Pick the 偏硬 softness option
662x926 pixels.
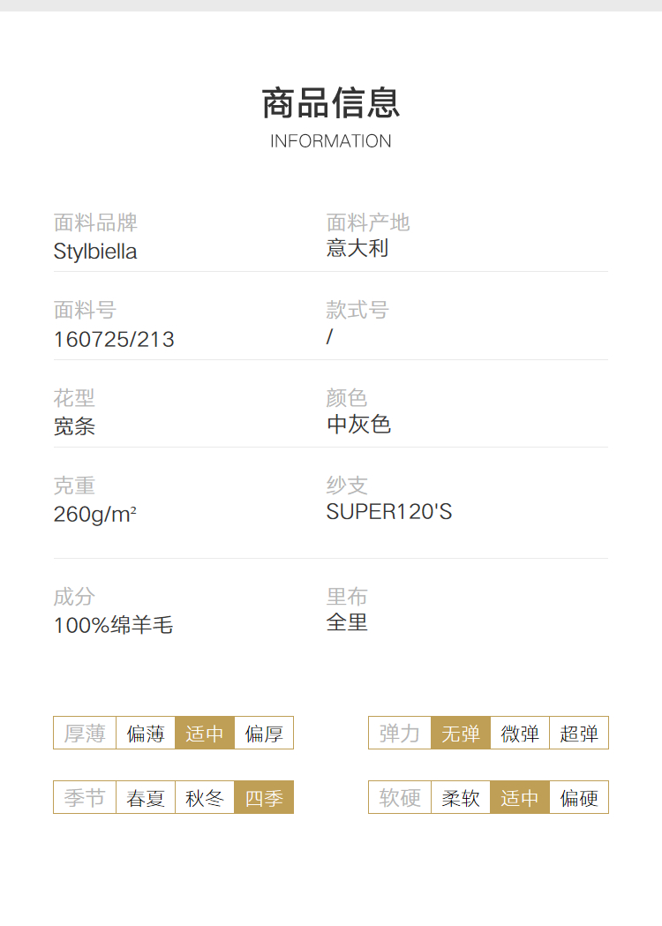tap(579, 797)
